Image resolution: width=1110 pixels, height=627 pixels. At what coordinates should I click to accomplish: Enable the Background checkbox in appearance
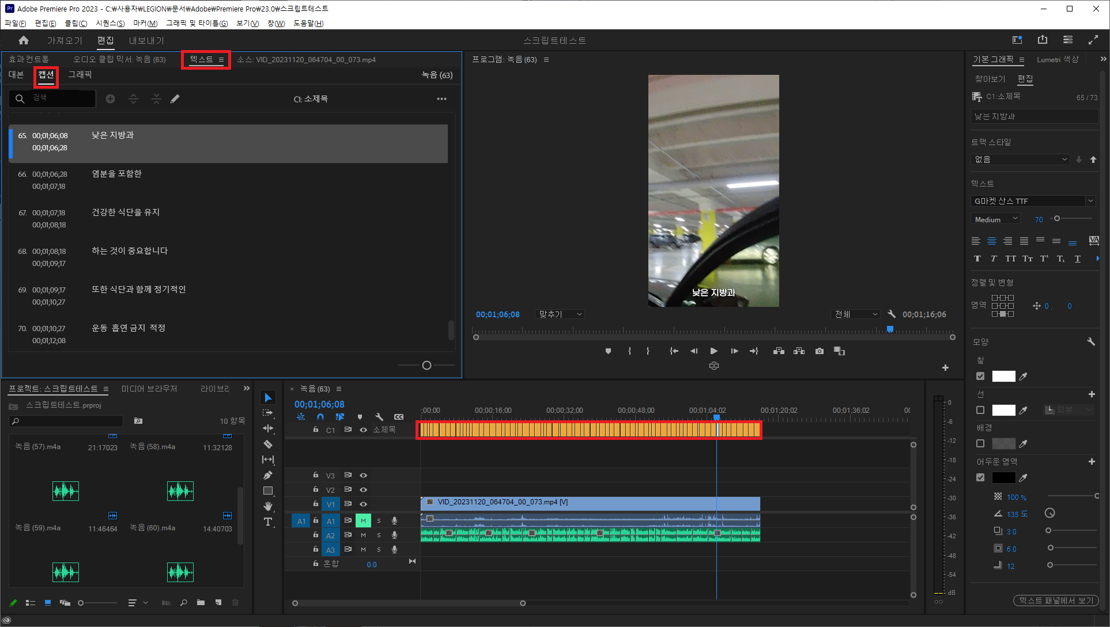(x=980, y=443)
